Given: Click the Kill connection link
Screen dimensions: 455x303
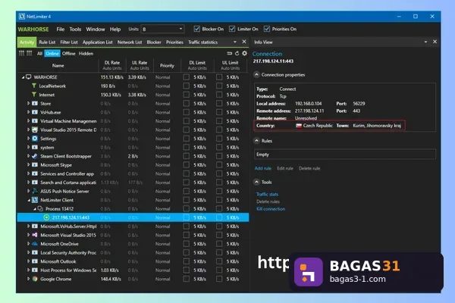Looking at the screenshot, I should click(271, 209).
